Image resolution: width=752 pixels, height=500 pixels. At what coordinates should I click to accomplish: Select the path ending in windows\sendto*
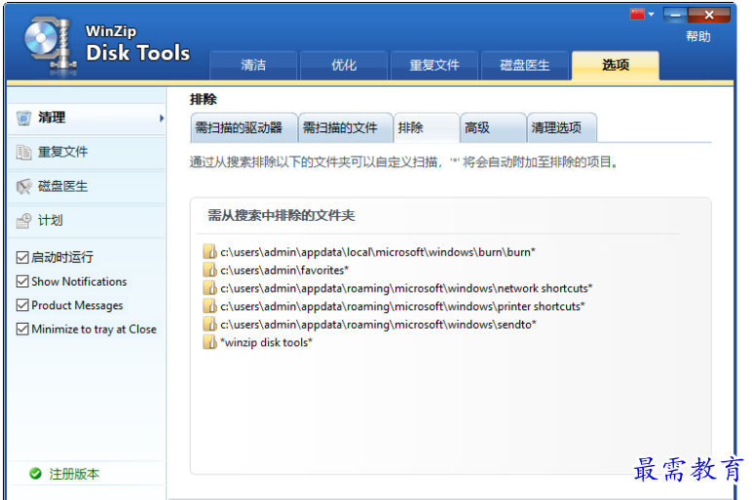click(378, 325)
